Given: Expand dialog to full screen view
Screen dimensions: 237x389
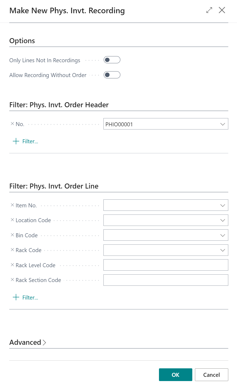Looking at the screenshot, I should (x=209, y=10).
